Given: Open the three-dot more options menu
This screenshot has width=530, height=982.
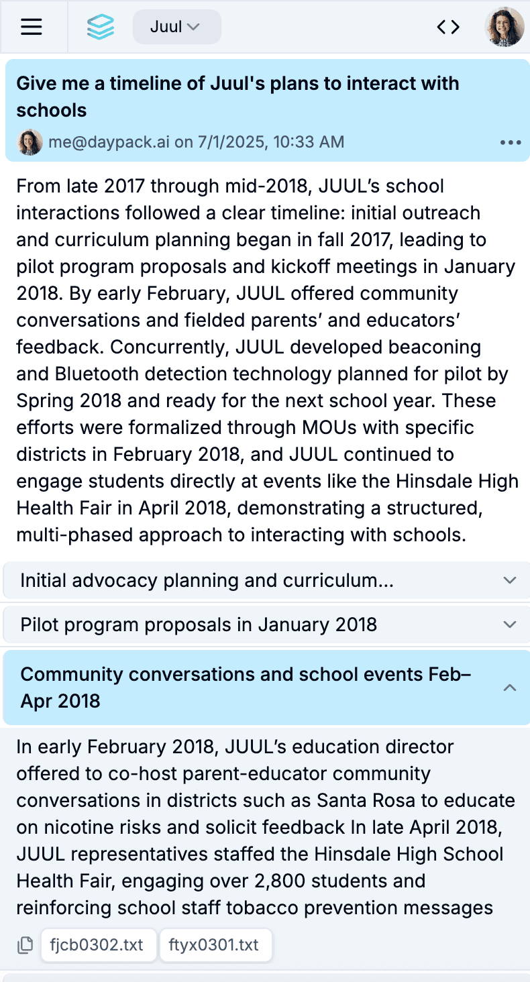Looking at the screenshot, I should (x=511, y=143).
